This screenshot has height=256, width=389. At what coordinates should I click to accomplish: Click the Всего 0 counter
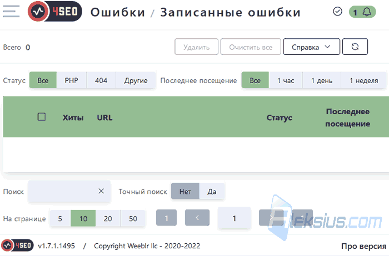(x=16, y=47)
